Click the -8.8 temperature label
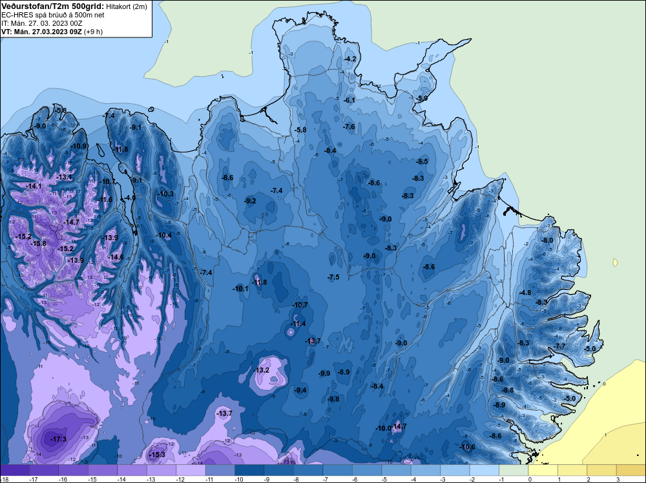 [508, 389]
